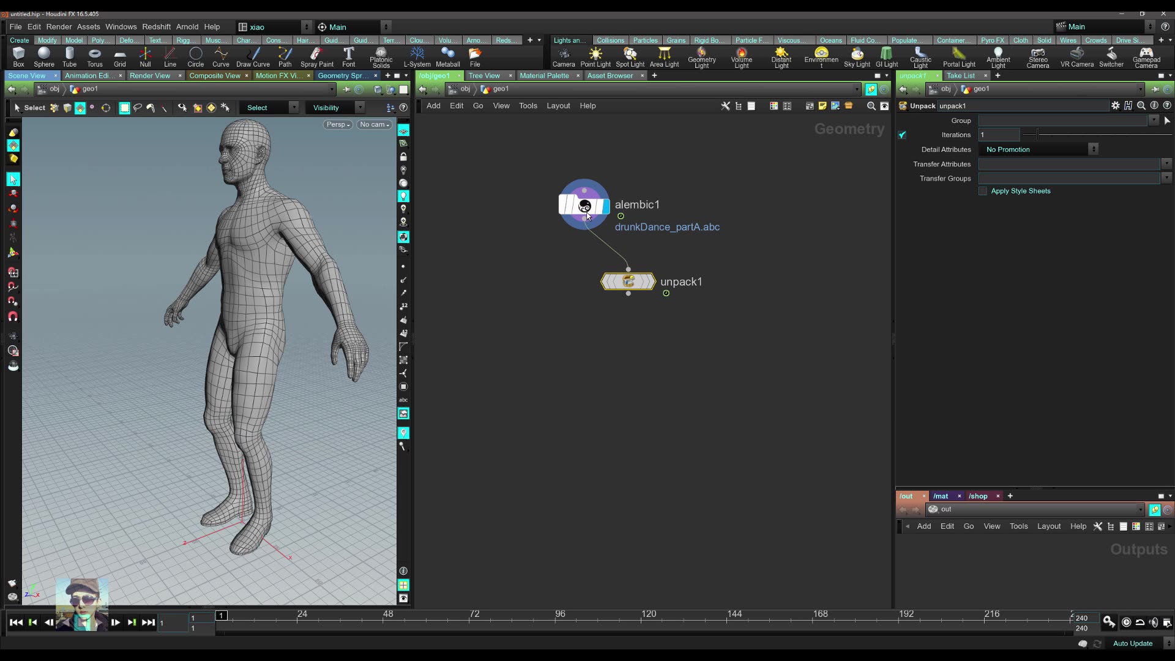Toggle pin on parameter pane
1175x661 pixels.
coord(1155,89)
